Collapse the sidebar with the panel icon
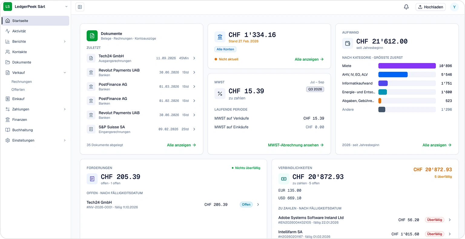465x239 pixels. pos(80,7)
